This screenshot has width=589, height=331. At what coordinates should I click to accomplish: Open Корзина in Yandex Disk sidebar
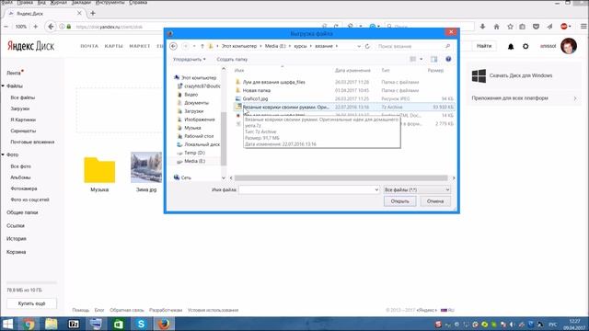point(17,252)
